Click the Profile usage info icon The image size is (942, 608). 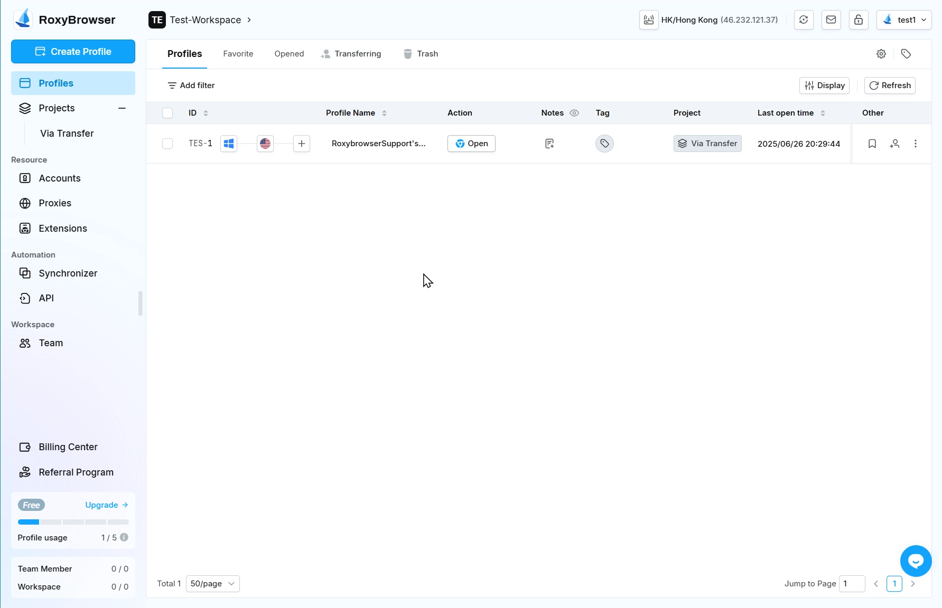point(124,537)
